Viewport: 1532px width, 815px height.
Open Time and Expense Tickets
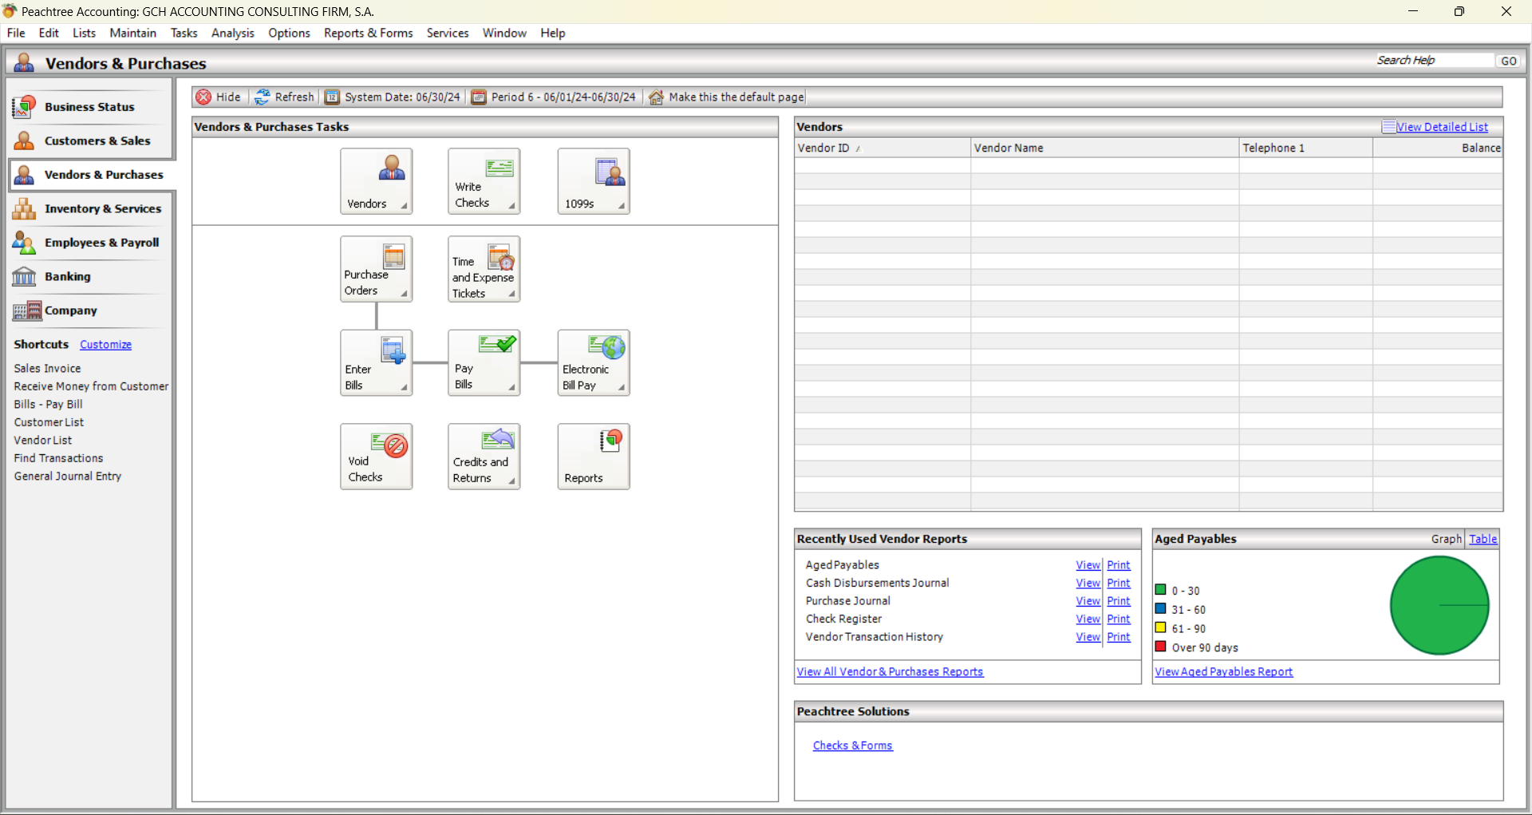coord(484,269)
